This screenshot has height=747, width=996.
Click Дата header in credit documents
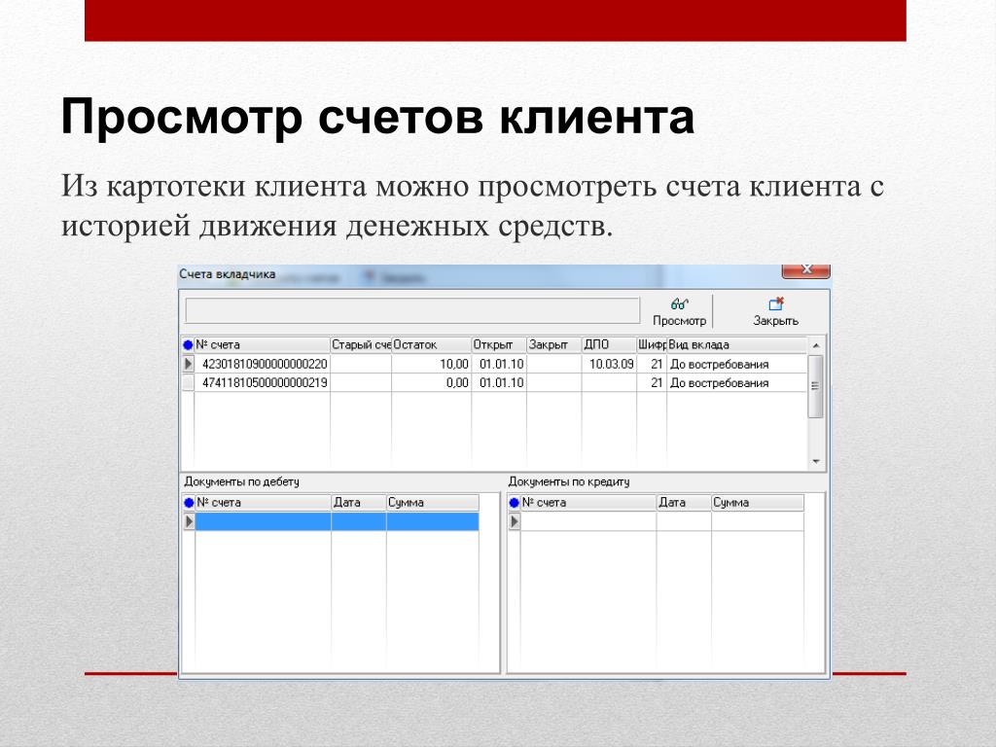[684, 503]
